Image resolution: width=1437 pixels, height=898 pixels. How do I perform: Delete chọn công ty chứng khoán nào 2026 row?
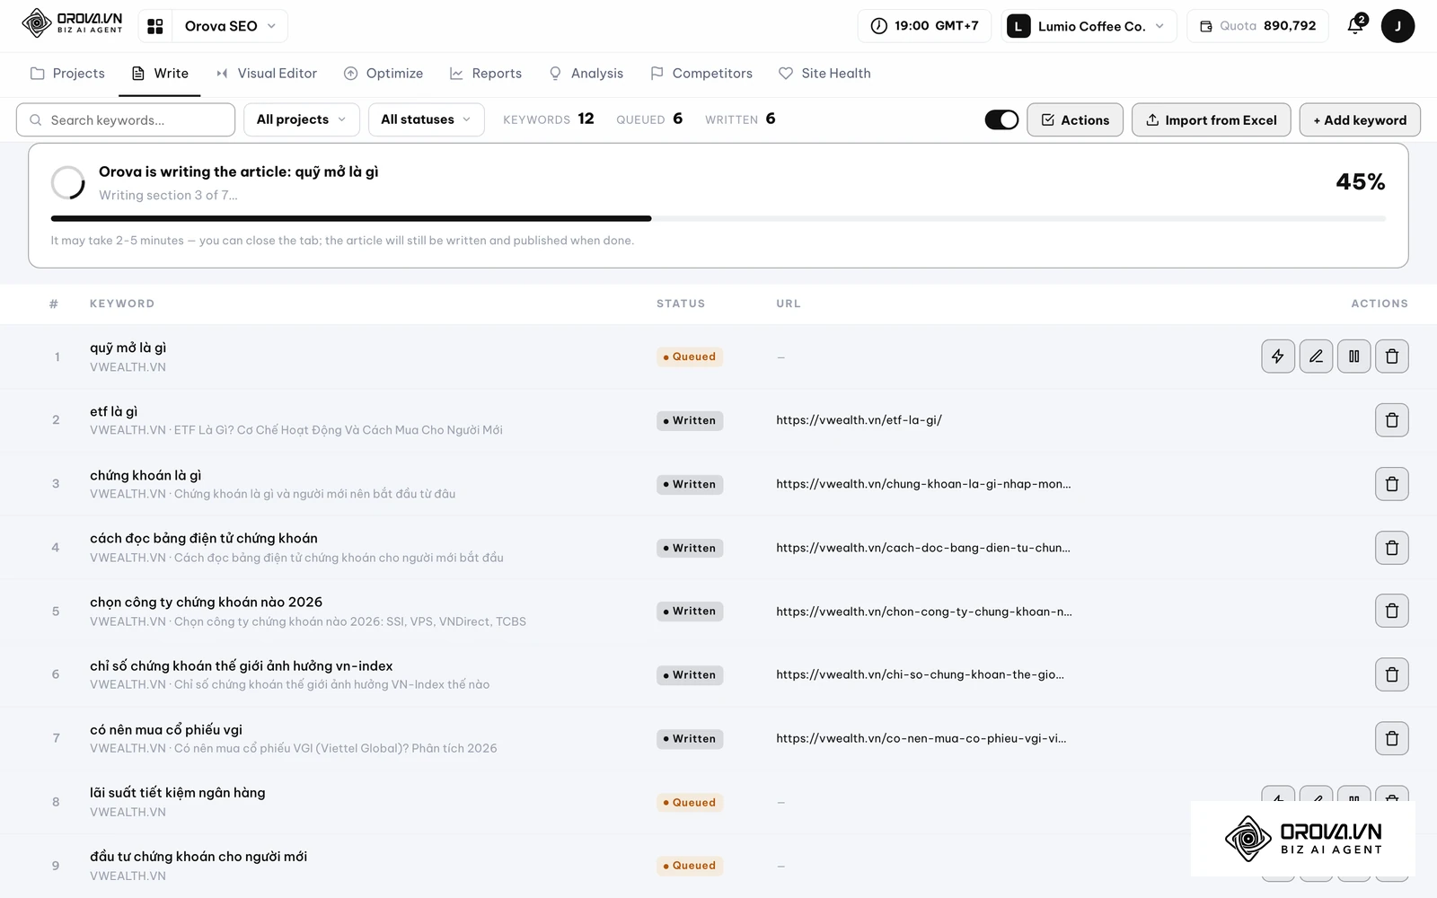coord(1392,611)
